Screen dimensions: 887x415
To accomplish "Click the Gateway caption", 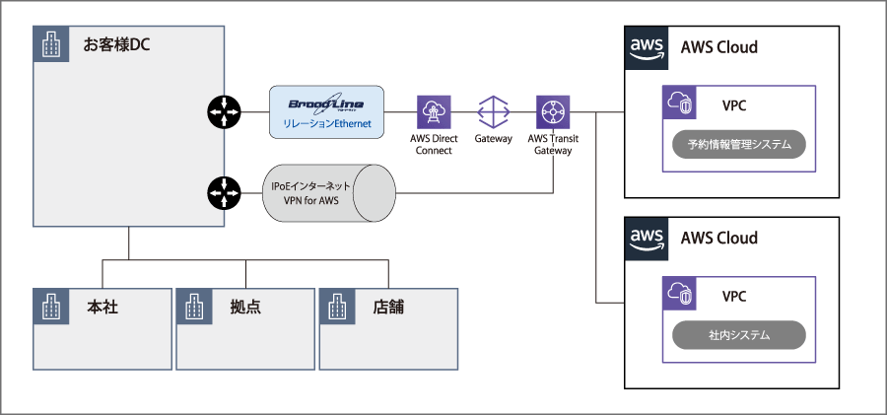I will [494, 139].
